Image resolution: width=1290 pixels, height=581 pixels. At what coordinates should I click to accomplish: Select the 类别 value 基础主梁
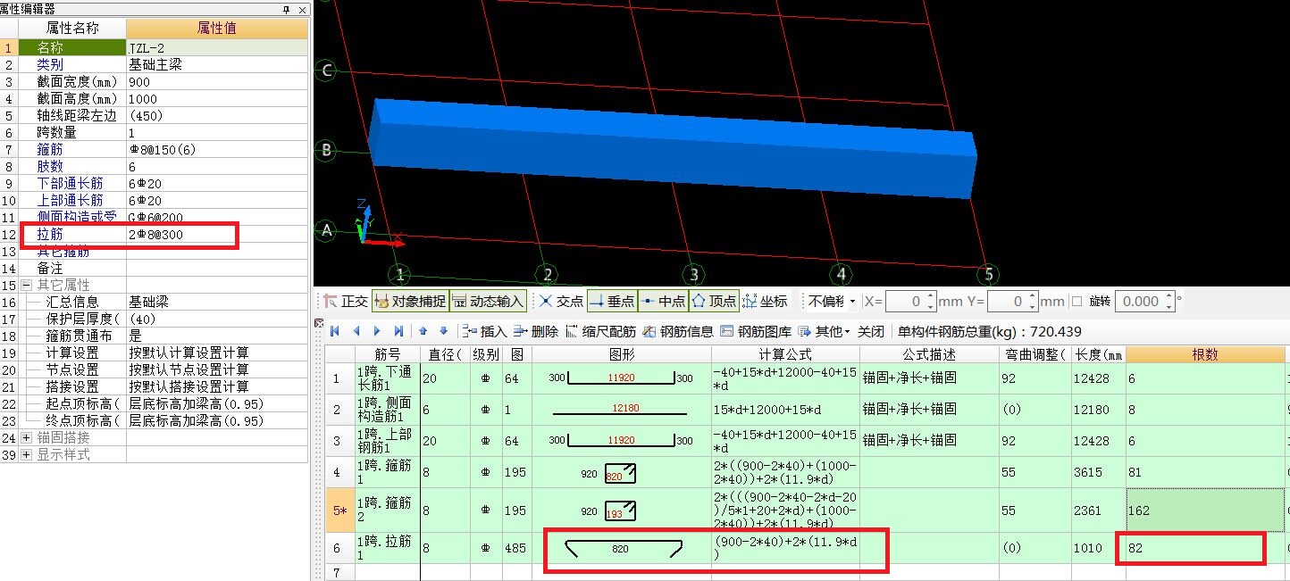[217, 64]
